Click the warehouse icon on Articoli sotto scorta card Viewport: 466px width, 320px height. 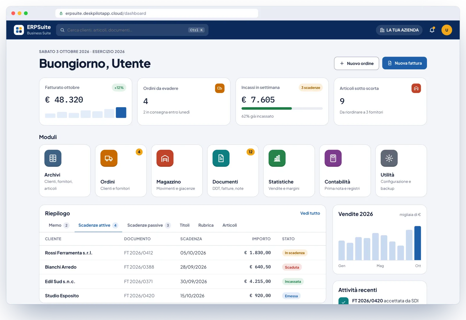(416, 88)
